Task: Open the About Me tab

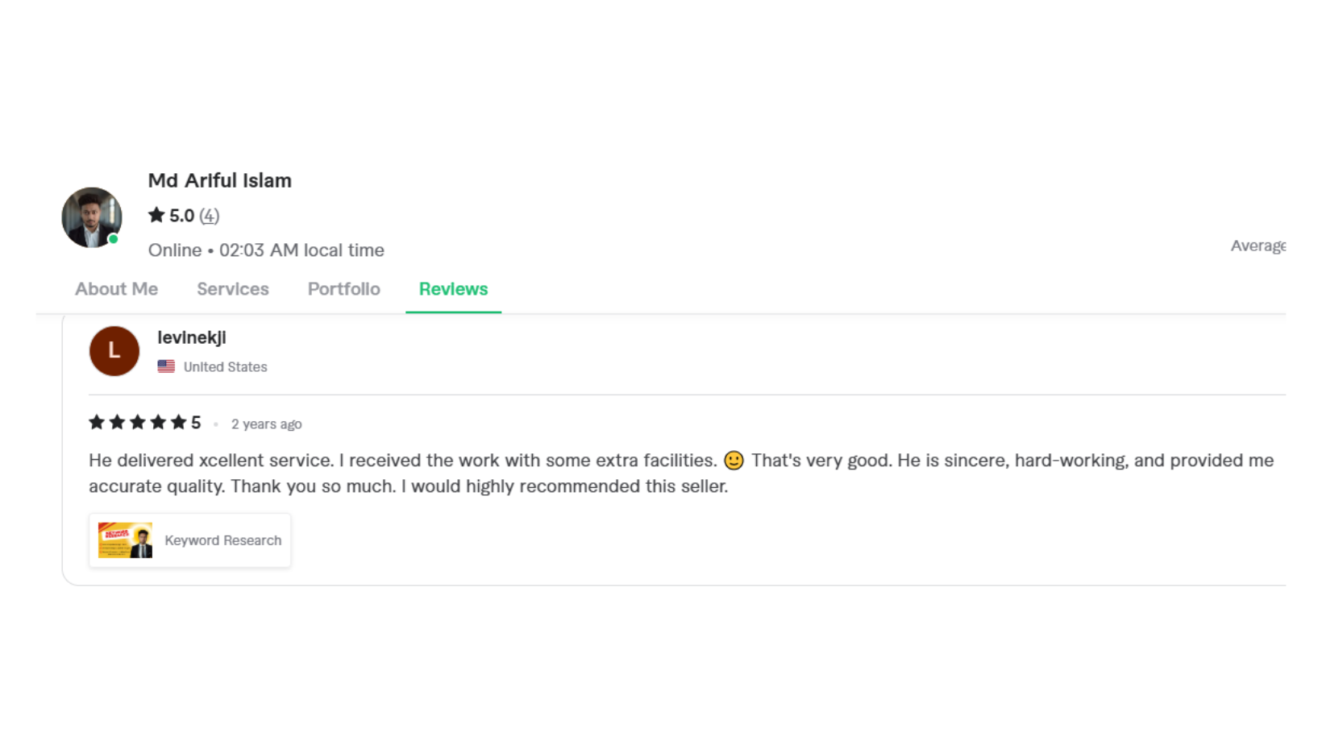Action: pos(116,289)
